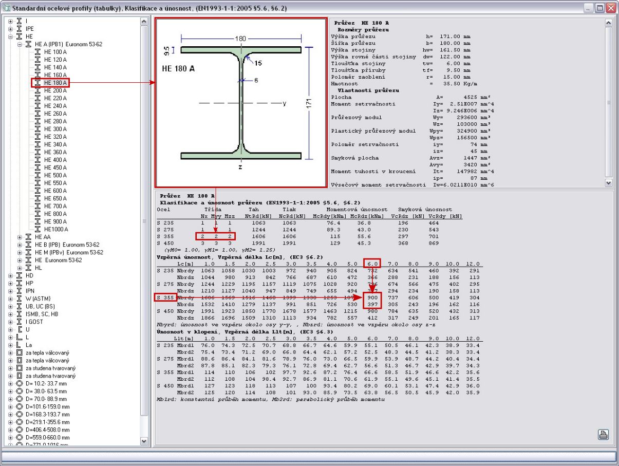The width and height of the screenshot is (619, 466).
Task: Click the I-beam icon next to HD
Action: coord(20,275)
